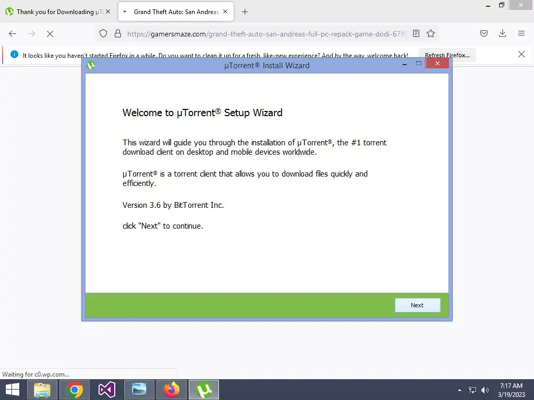Click 'Welcome to µTorrent Setup Wizard' heading

[202, 113]
